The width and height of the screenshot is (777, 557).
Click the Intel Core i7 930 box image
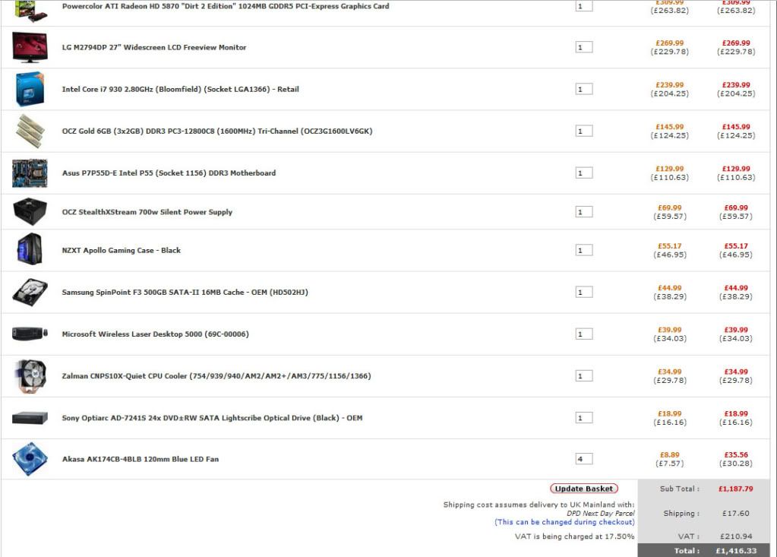point(30,89)
